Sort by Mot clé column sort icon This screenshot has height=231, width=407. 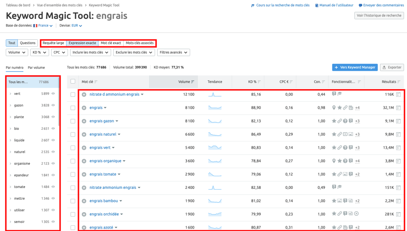coord(96,82)
